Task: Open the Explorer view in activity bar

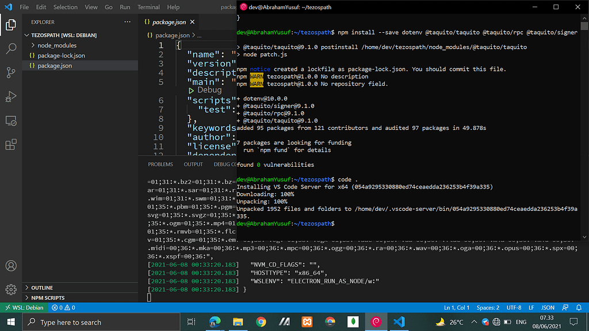Action: coord(11,25)
